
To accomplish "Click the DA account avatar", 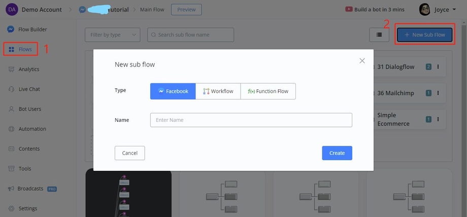I will (x=12, y=10).
